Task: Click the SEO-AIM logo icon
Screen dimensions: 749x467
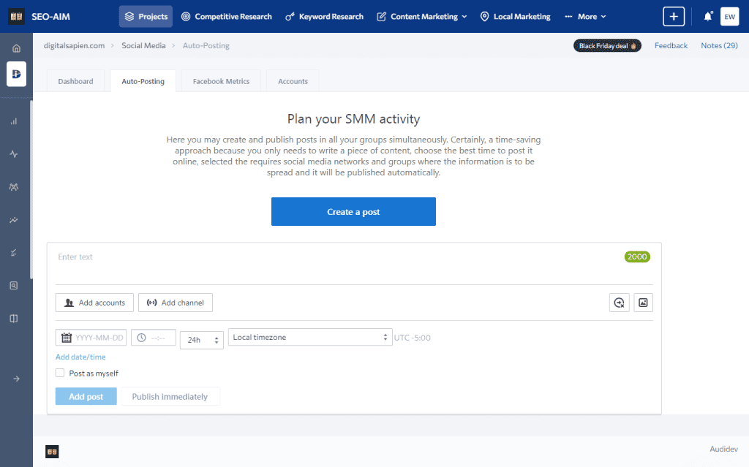Action: pos(16,16)
